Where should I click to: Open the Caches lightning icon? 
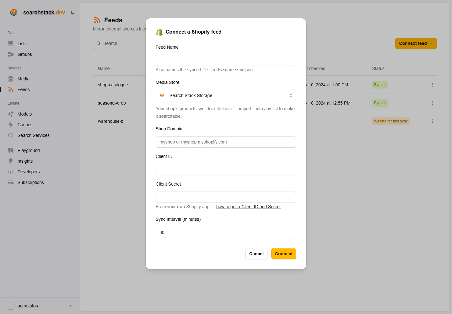point(11,125)
